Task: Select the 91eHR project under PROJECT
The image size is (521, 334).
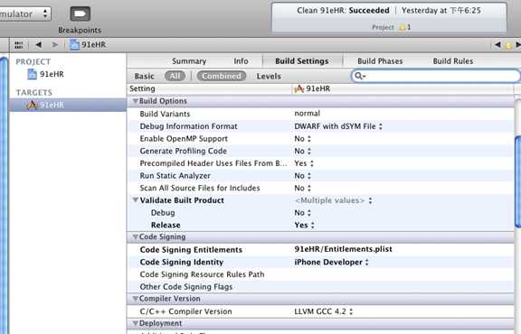Action: (x=52, y=74)
